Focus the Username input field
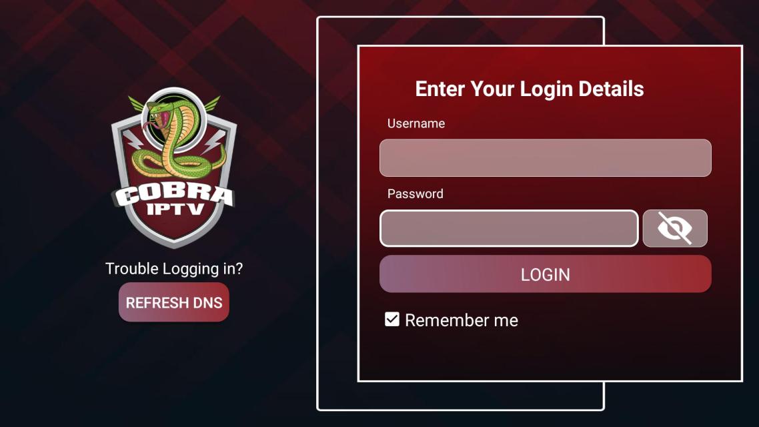Image resolution: width=759 pixels, height=427 pixels. tap(545, 158)
